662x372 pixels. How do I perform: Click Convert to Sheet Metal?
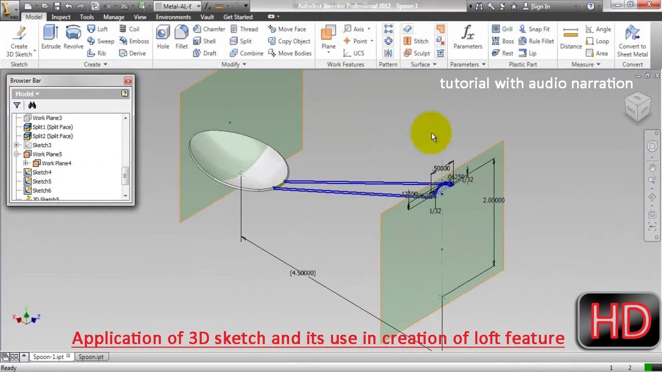pyautogui.click(x=632, y=40)
